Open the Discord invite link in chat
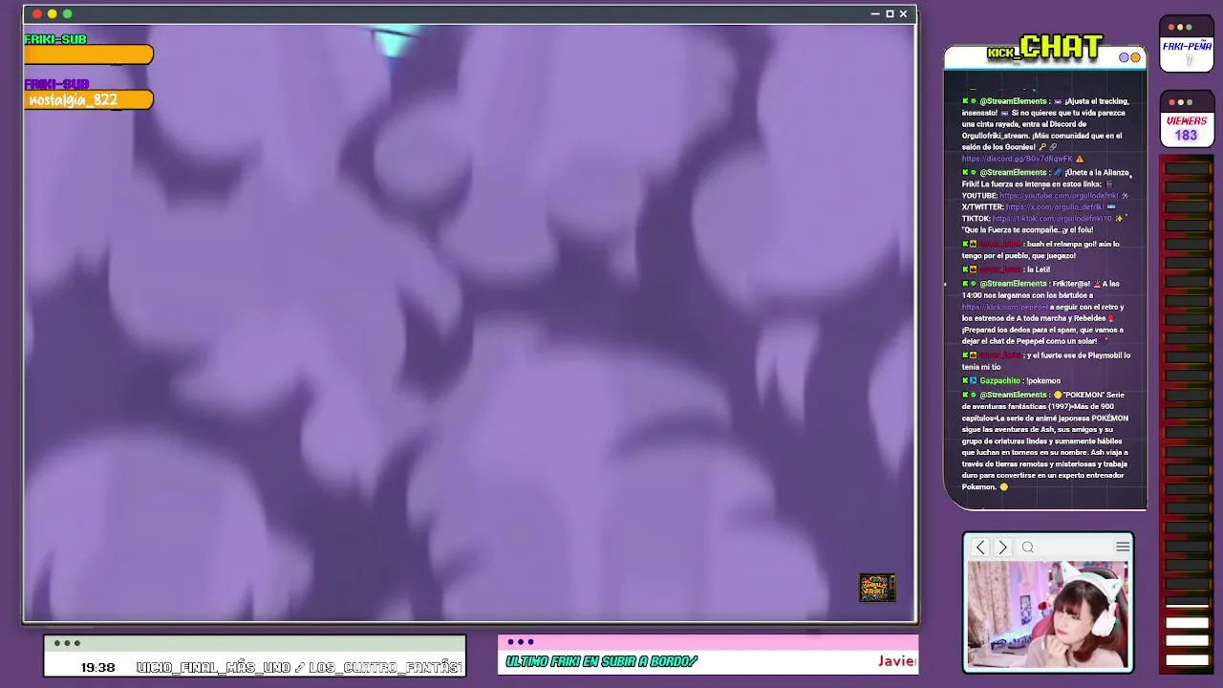1223x688 pixels. (x=1018, y=159)
